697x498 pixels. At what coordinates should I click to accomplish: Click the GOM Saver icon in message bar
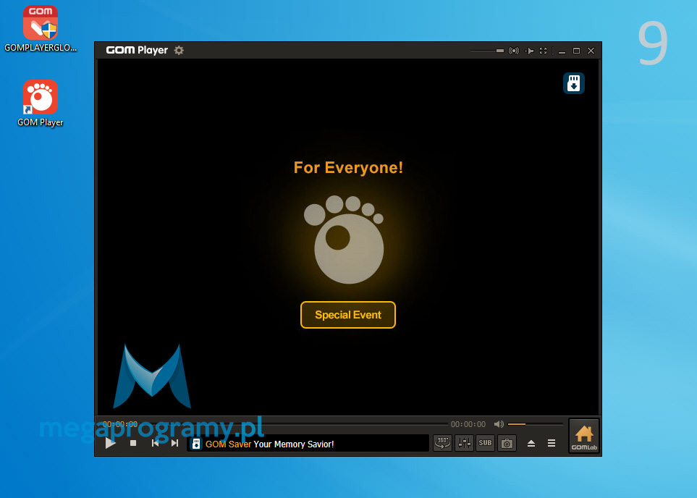196,444
